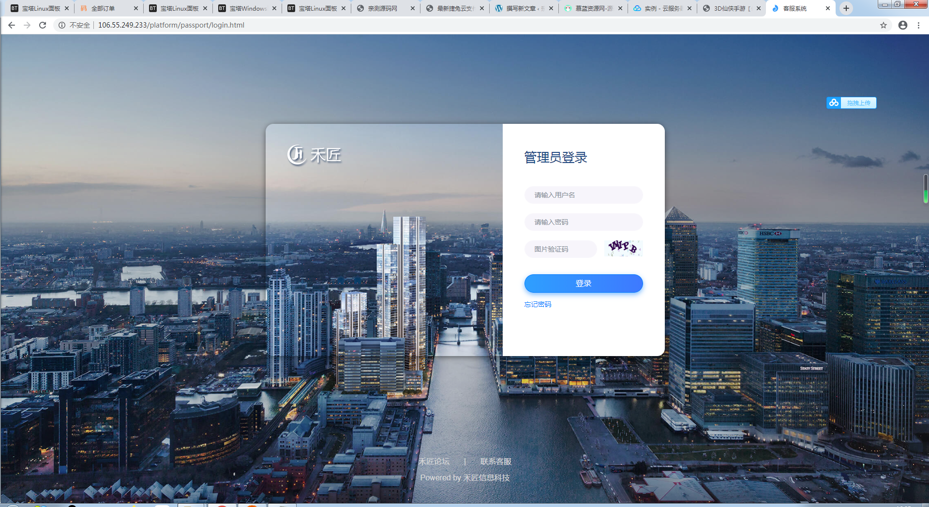This screenshot has width=929, height=507.
Task: Click the blue 登录 button
Action: [x=584, y=283]
